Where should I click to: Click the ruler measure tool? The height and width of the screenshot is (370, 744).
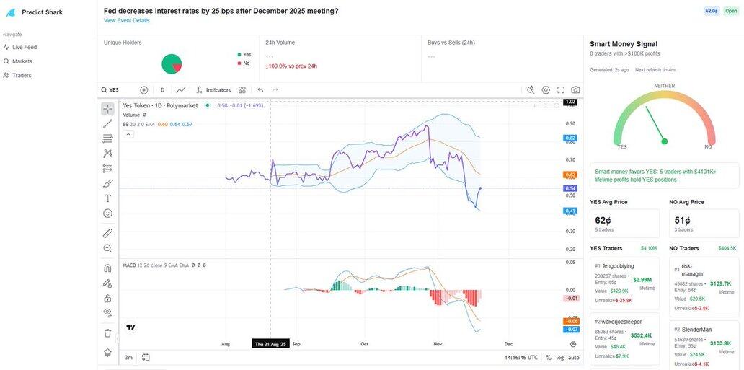pyautogui.click(x=107, y=233)
